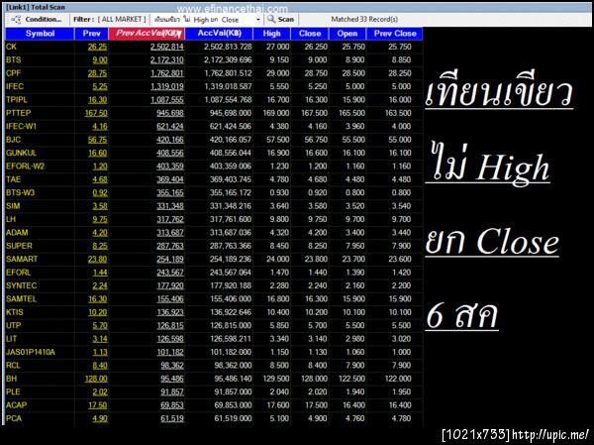Sort by PrevAccVal(KB) column header
The height and width of the screenshot is (445, 594).
coord(147,34)
